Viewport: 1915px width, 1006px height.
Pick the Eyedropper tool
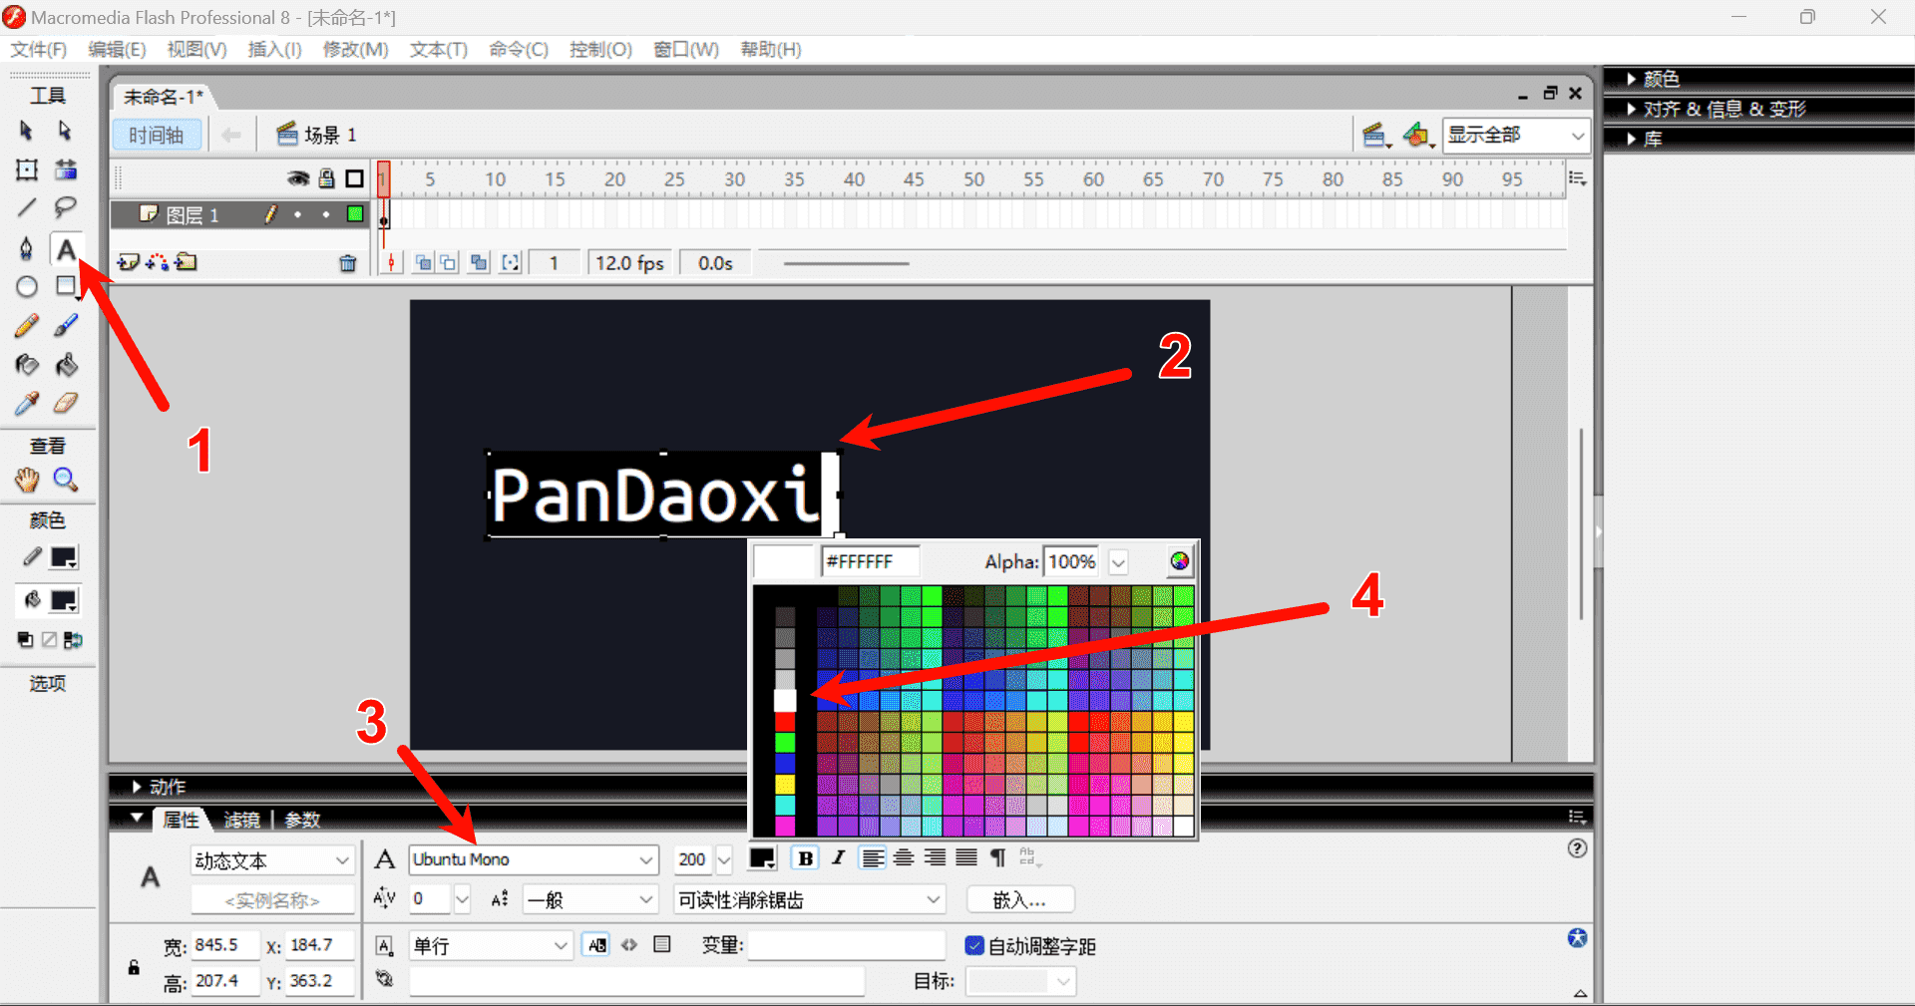(x=27, y=404)
